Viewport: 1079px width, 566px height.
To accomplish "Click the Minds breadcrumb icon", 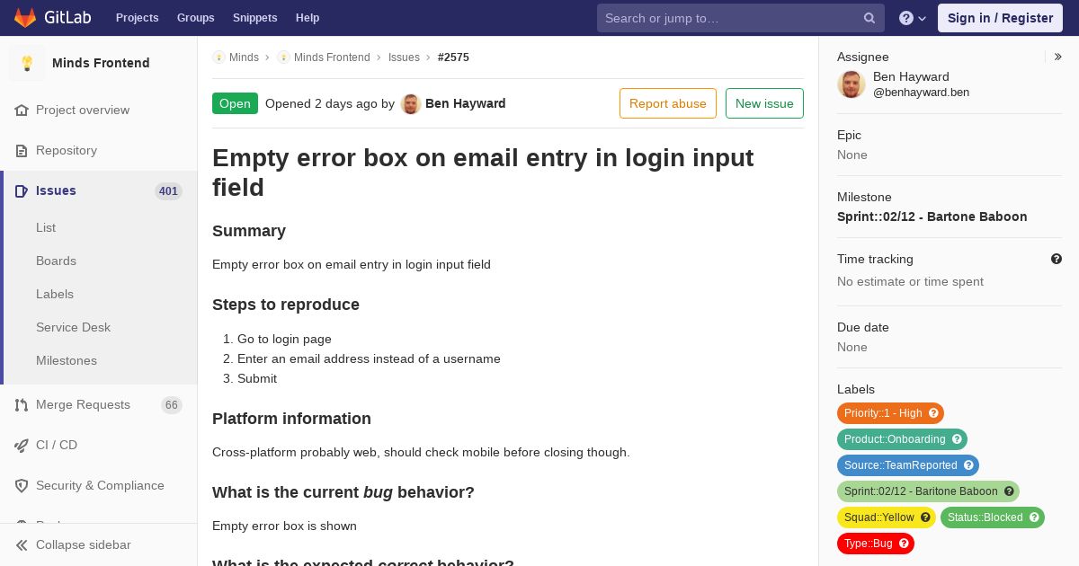I will pyautogui.click(x=218, y=57).
